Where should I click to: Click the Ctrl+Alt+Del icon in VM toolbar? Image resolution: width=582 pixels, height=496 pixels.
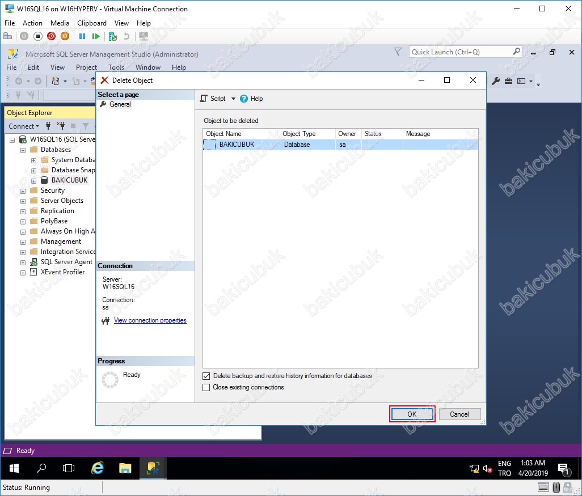[x=7, y=36]
